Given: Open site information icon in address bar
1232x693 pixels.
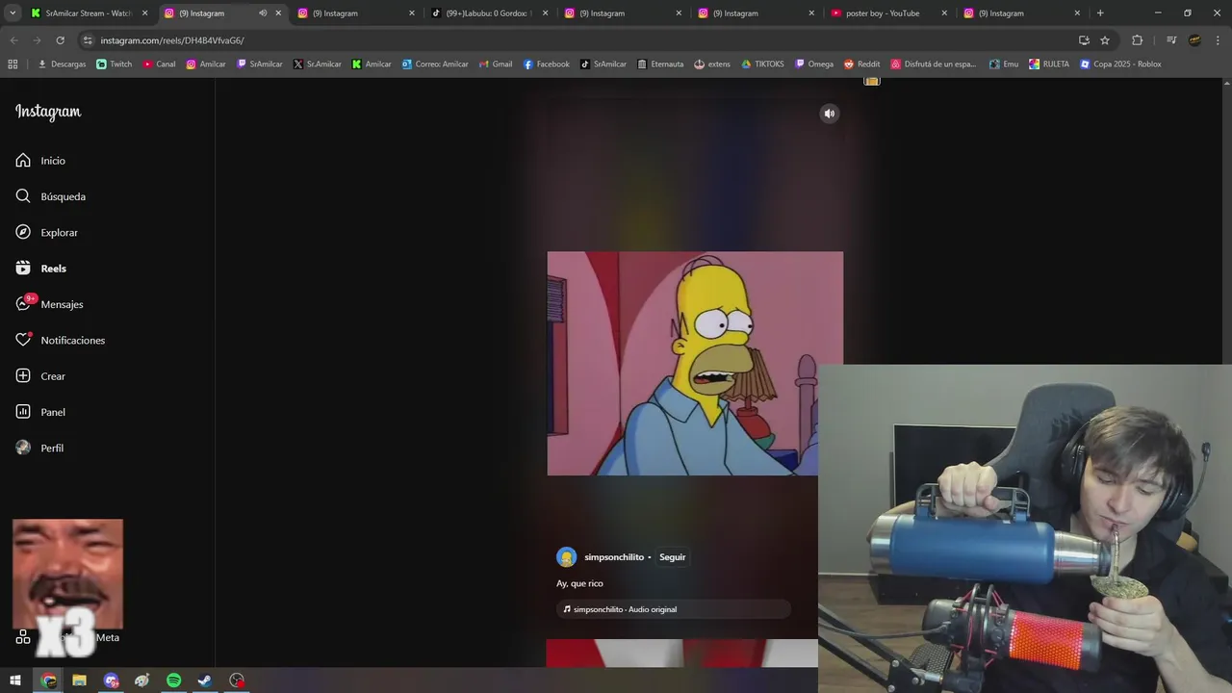Looking at the screenshot, I should click(x=88, y=40).
